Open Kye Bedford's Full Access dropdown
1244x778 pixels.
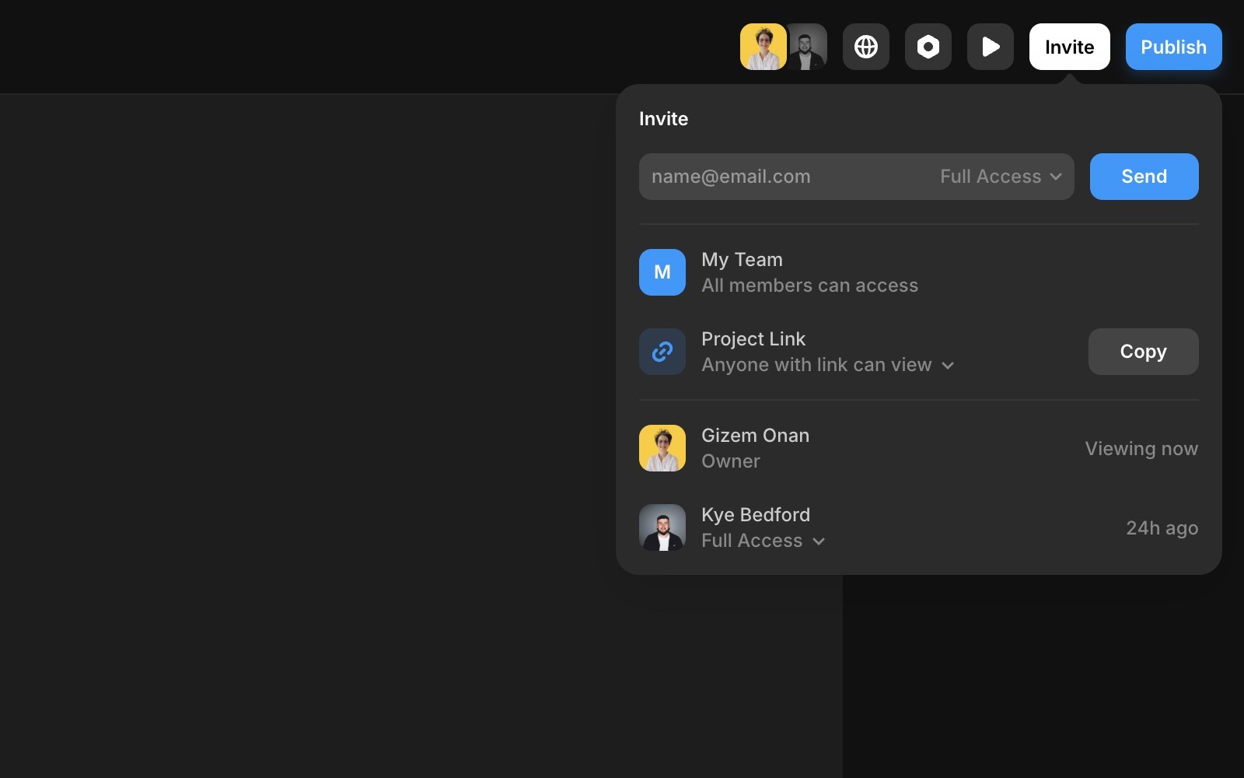pos(764,541)
